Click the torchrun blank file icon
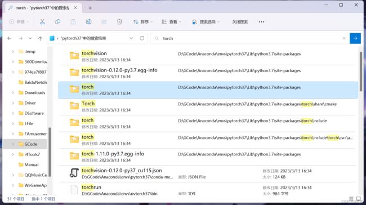Screen dimensions: 366x205 tap(74, 190)
